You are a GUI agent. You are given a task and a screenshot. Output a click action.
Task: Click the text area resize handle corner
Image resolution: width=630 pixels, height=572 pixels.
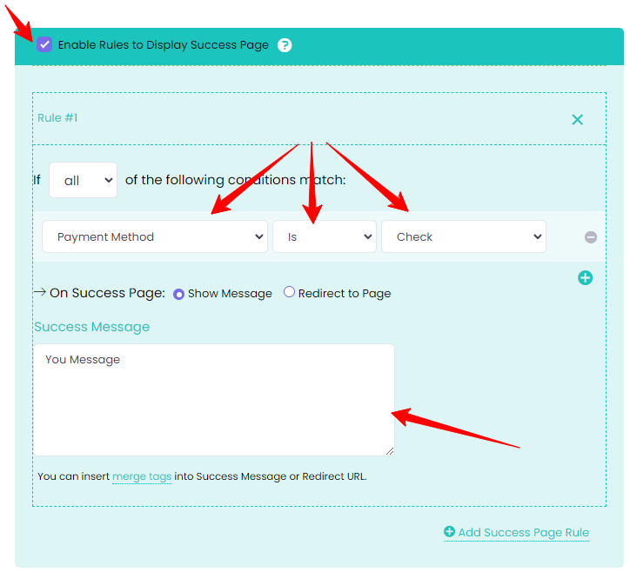click(389, 450)
